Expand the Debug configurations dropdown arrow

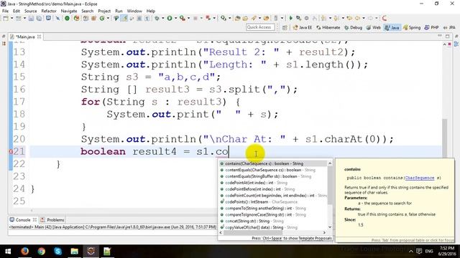tap(163, 18)
